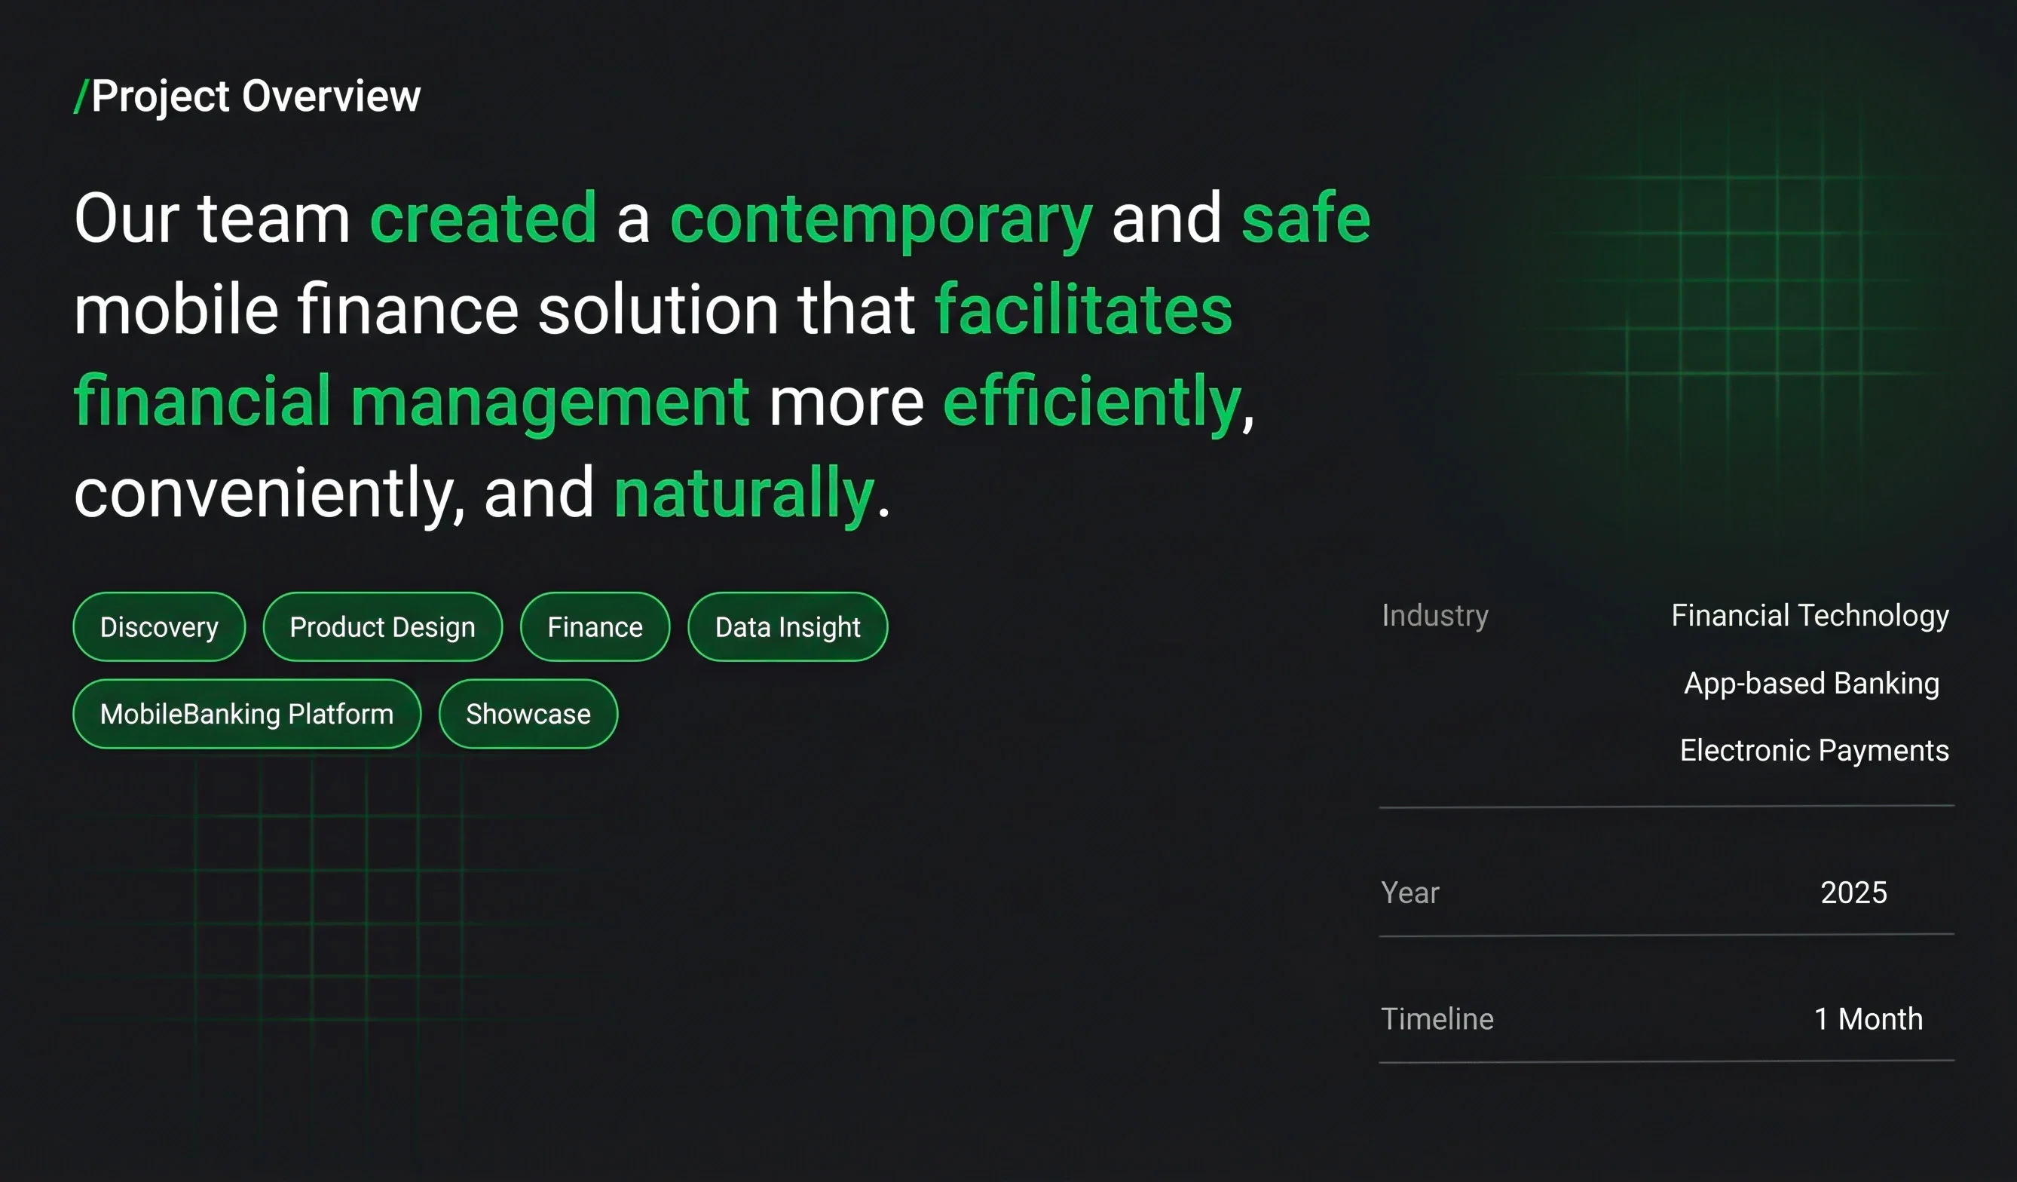Select the Financial Technology value
The height and width of the screenshot is (1182, 2017).
1810,615
